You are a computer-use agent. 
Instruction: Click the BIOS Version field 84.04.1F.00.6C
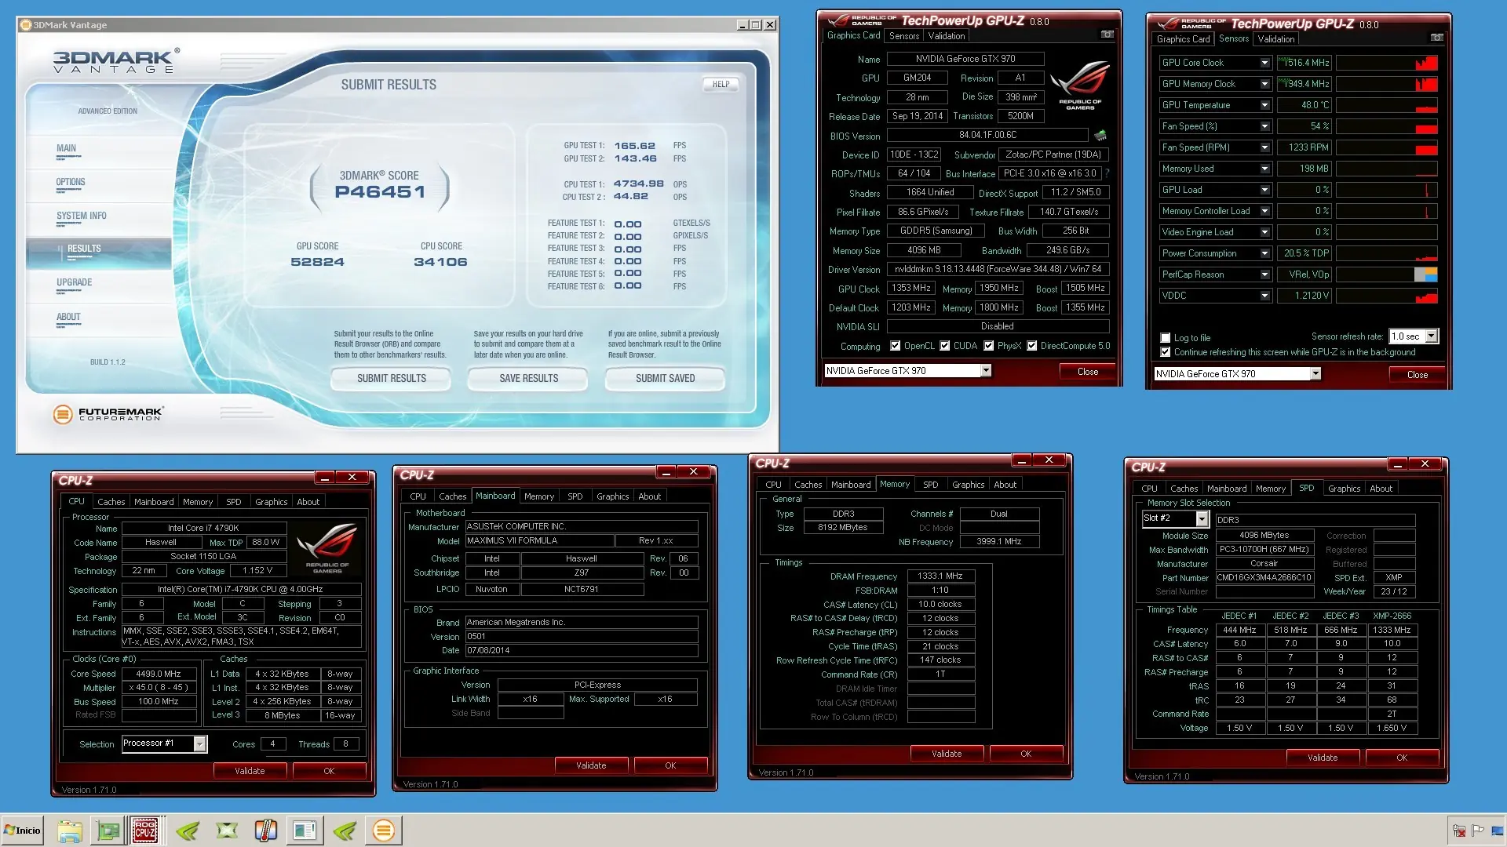tap(987, 135)
